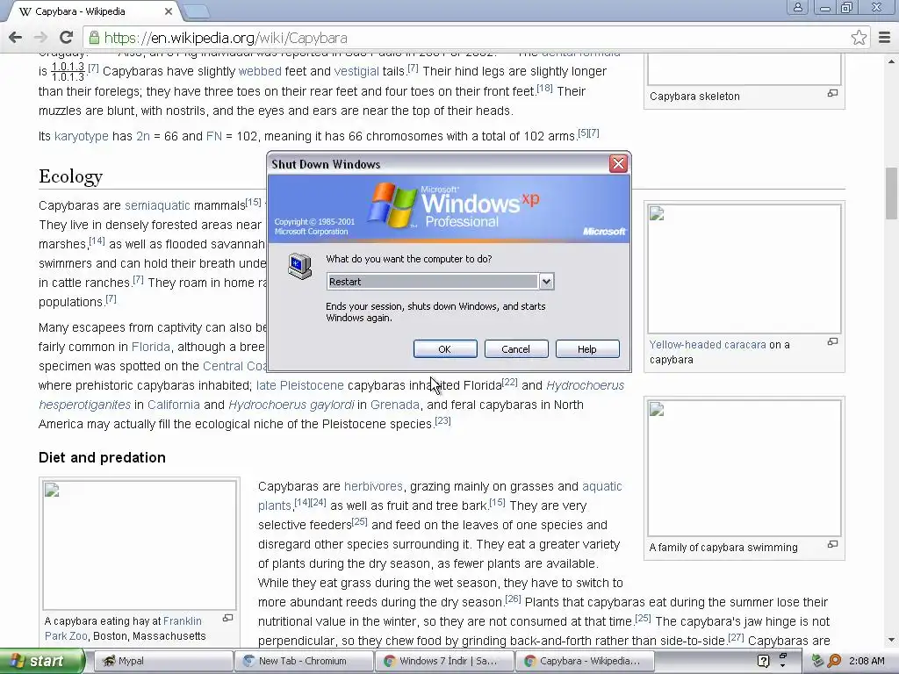
Task: Follow the webbed link
Action: [260, 71]
